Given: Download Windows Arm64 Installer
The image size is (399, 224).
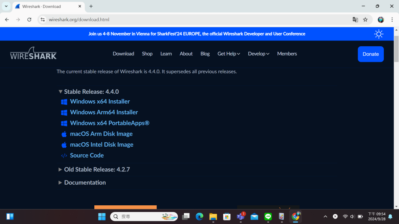Looking at the screenshot, I should (104, 112).
